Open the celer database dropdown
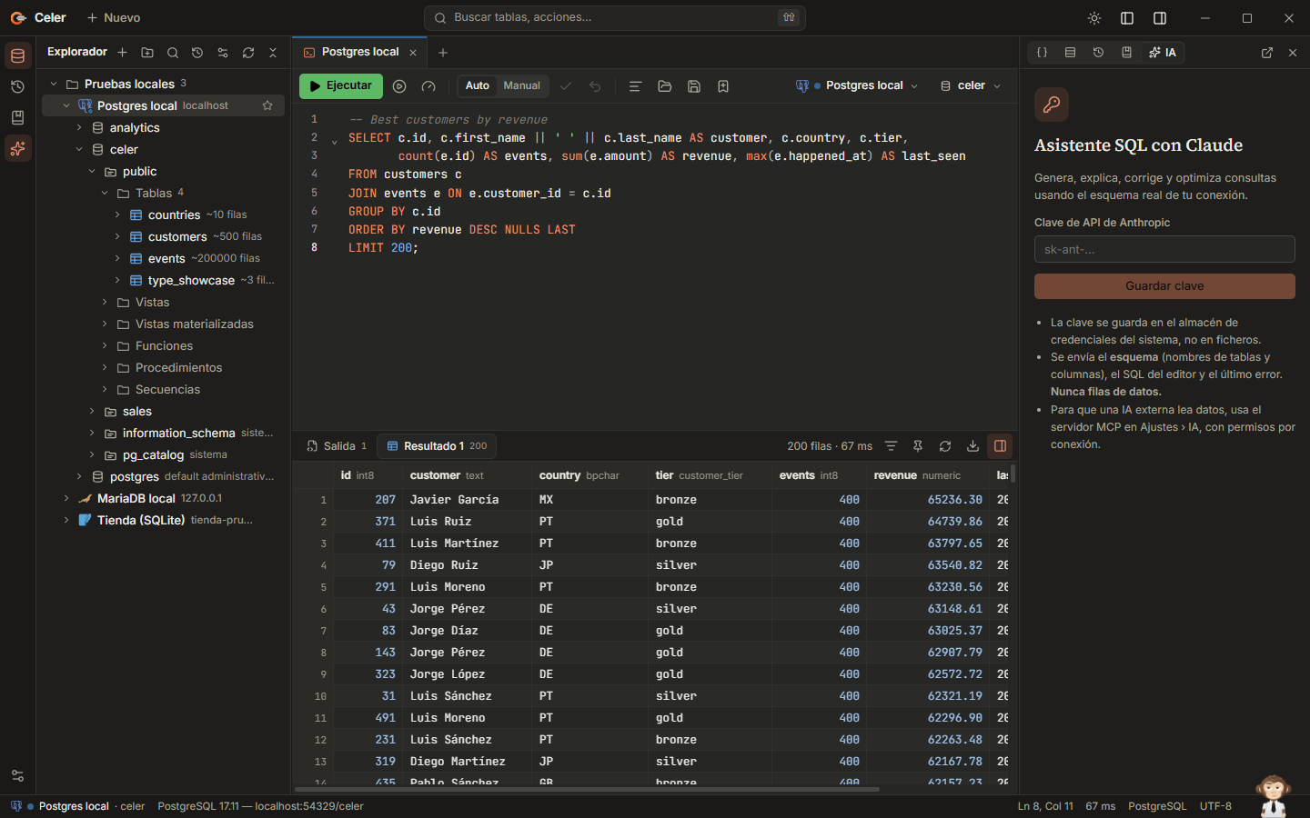Screen dimensions: 1310x818 (x=971, y=85)
